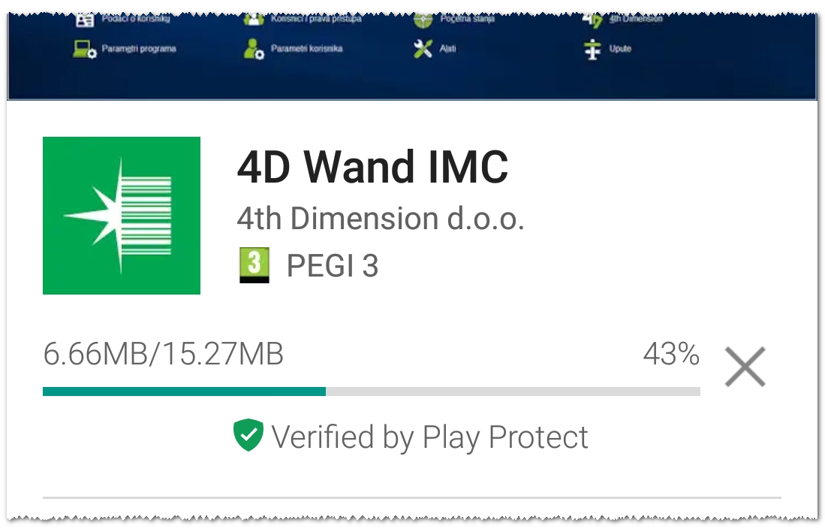
Task: Open the Alati menu label
Action: tap(447, 48)
